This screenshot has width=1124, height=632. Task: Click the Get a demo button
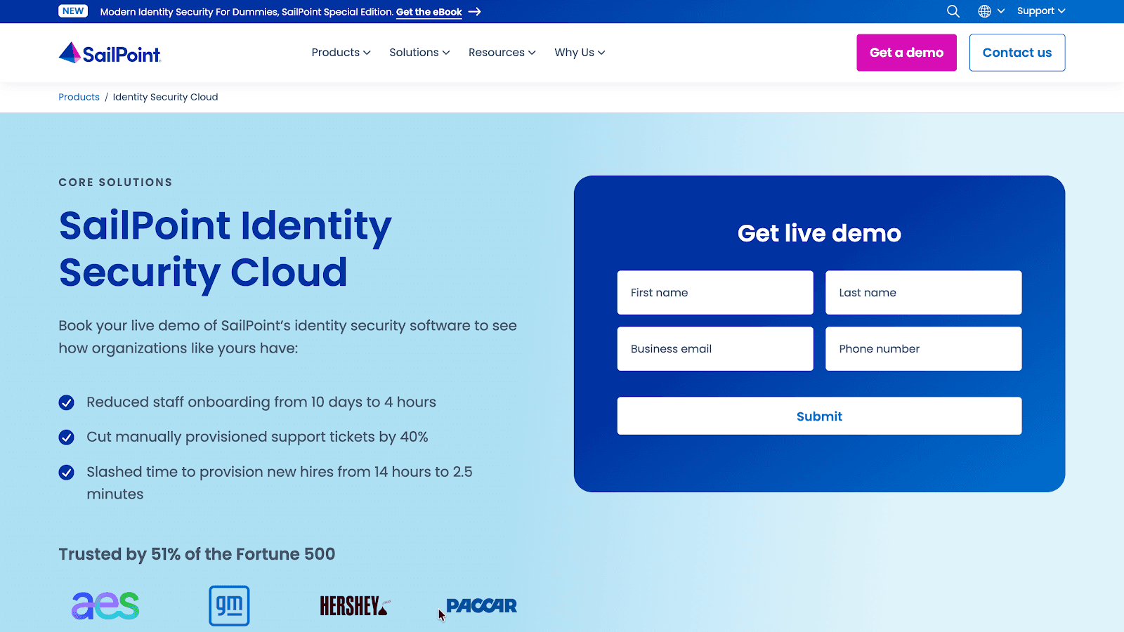pyautogui.click(x=906, y=52)
